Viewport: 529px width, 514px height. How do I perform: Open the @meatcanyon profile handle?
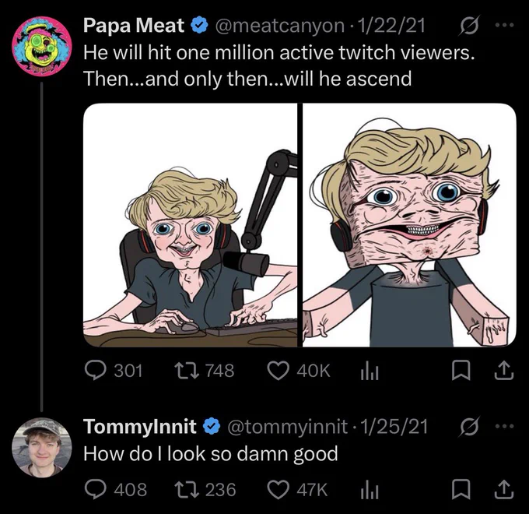pos(279,26)
